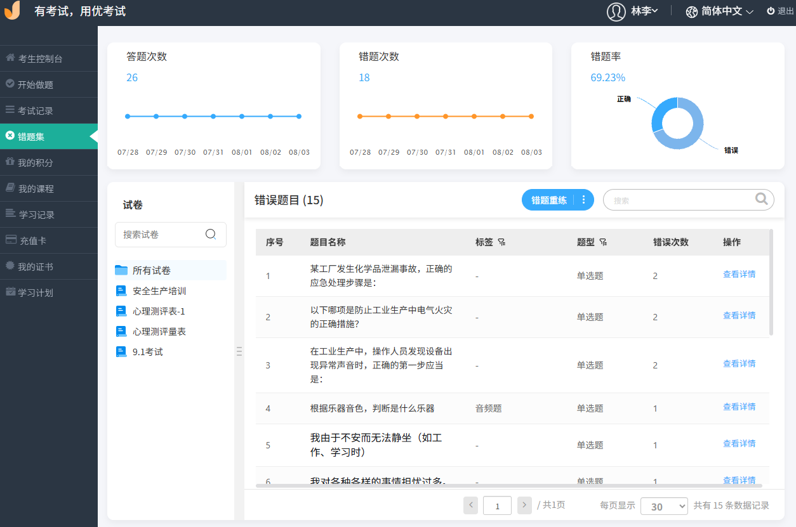Open the three-dot menu on 错题重练
796x527 pixels.
coord(583,200)
